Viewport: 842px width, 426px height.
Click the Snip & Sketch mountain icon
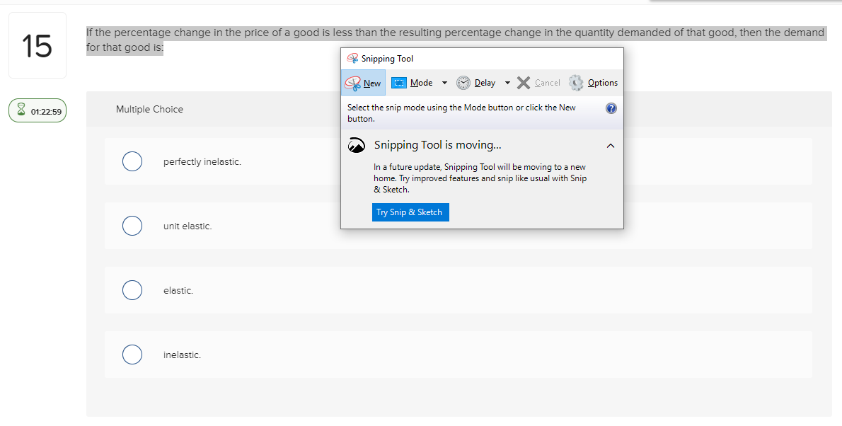point(357,145)
